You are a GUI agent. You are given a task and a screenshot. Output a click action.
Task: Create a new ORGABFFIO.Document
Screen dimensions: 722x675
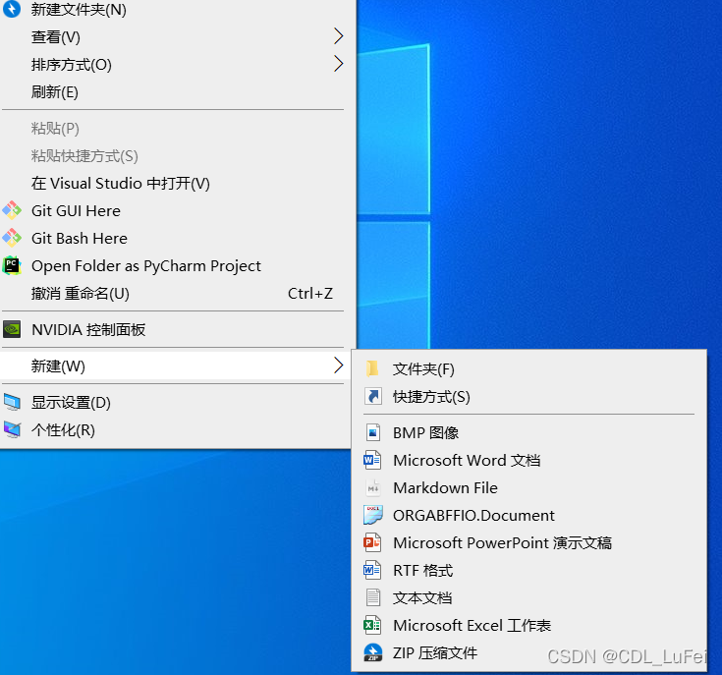coord(528,515)
